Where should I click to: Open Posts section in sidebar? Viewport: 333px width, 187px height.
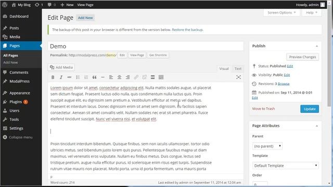click(x=14, y=28)
